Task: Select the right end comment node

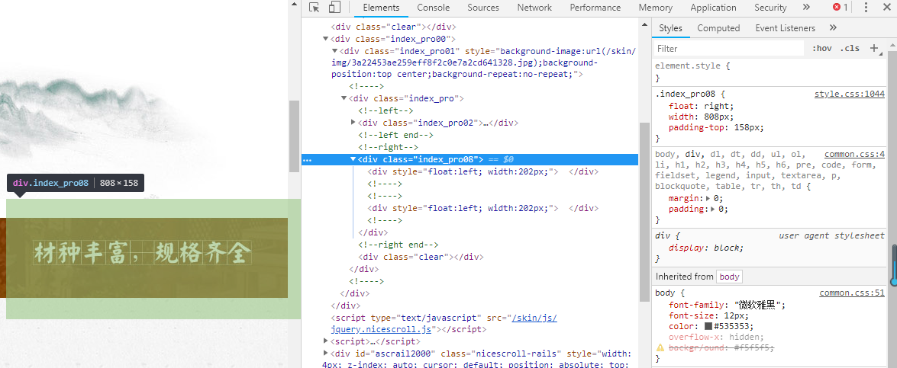Action: 398,245
